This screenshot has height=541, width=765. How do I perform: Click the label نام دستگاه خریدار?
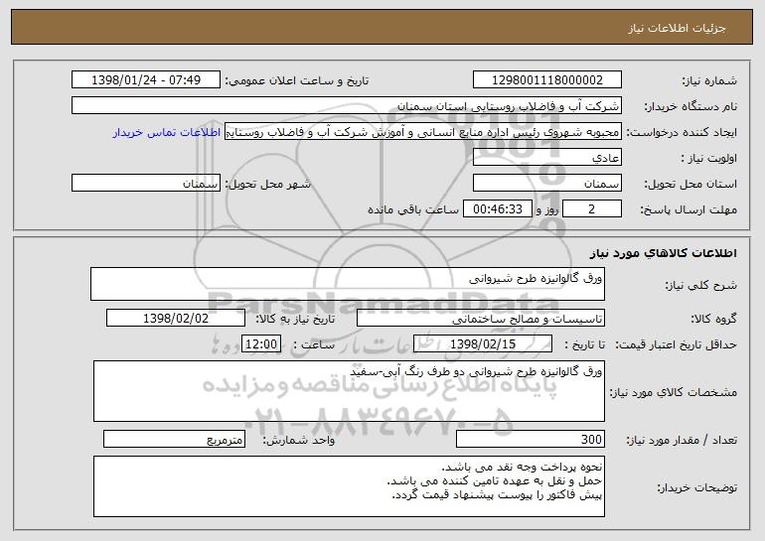pos(690,107)
